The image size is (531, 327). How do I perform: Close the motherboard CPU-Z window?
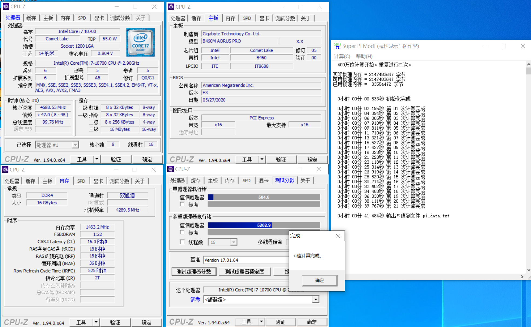(x=319, y=7)
